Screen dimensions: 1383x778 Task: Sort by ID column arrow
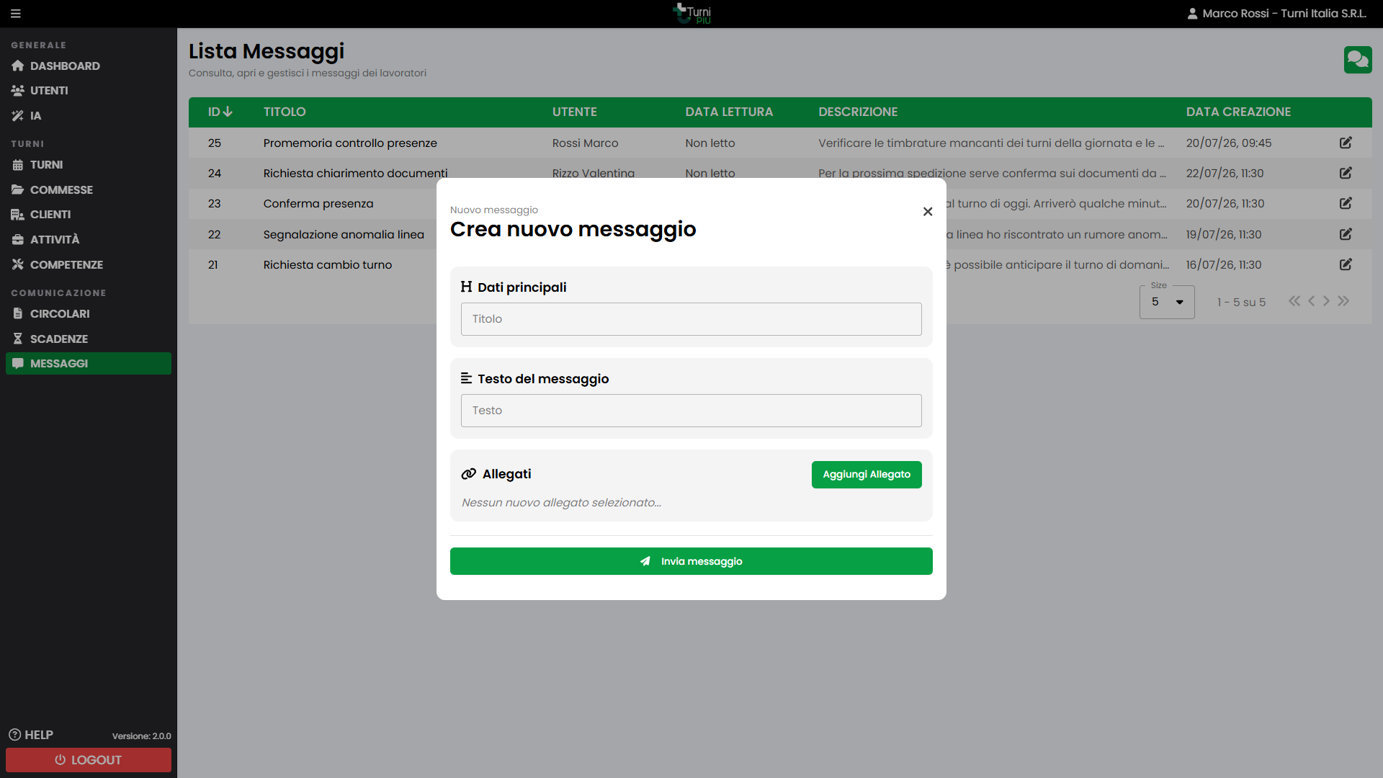(x=228, y=112)
